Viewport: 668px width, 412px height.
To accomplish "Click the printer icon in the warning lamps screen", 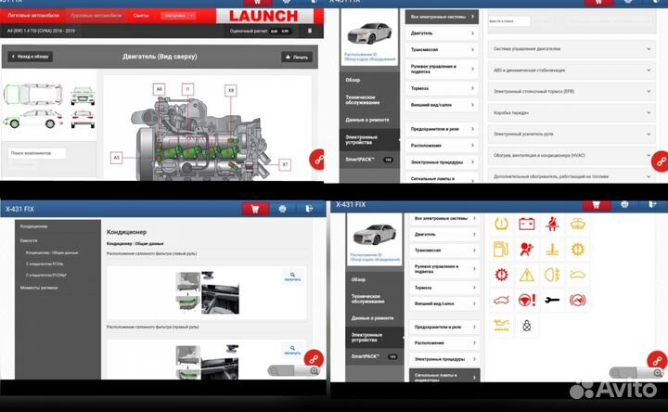I will click(x=624, y=204).
